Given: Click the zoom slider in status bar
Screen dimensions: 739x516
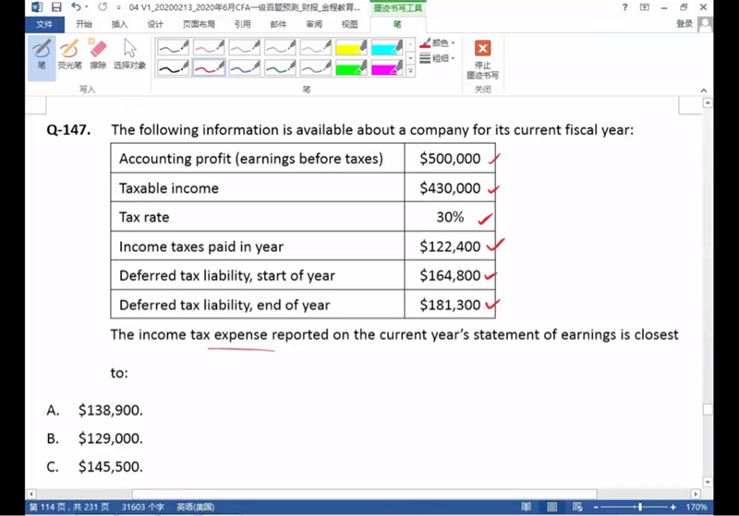Looking at the screenshot, I should (639, 507).
